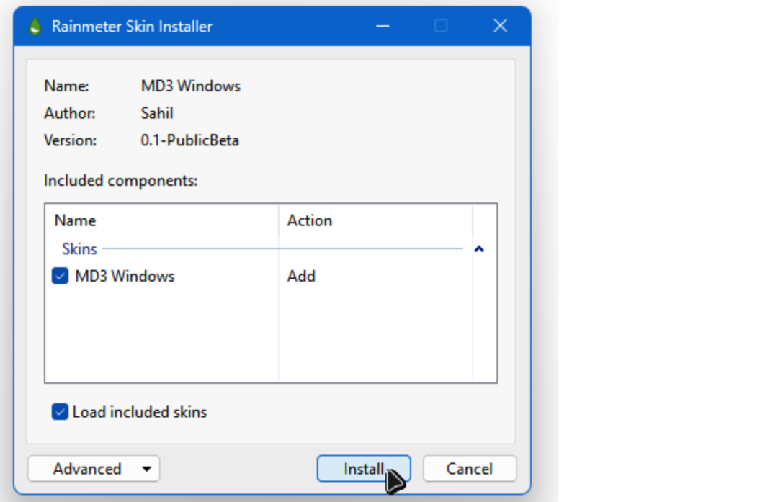Viewport: 778px width, 502px height.
Task: Uncheck the MD3 Windows skin checkbox
Action: [61, 276]
